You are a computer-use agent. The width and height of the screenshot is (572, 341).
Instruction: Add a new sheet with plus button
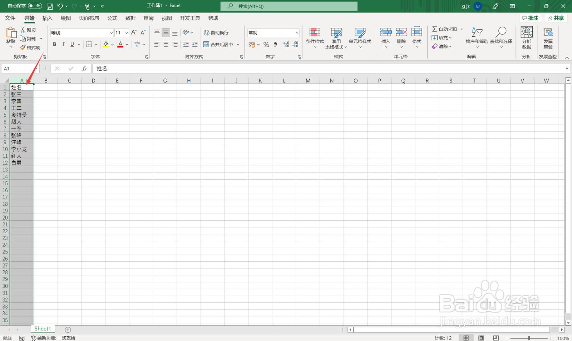pyautogui.click(x=68, y=330)
